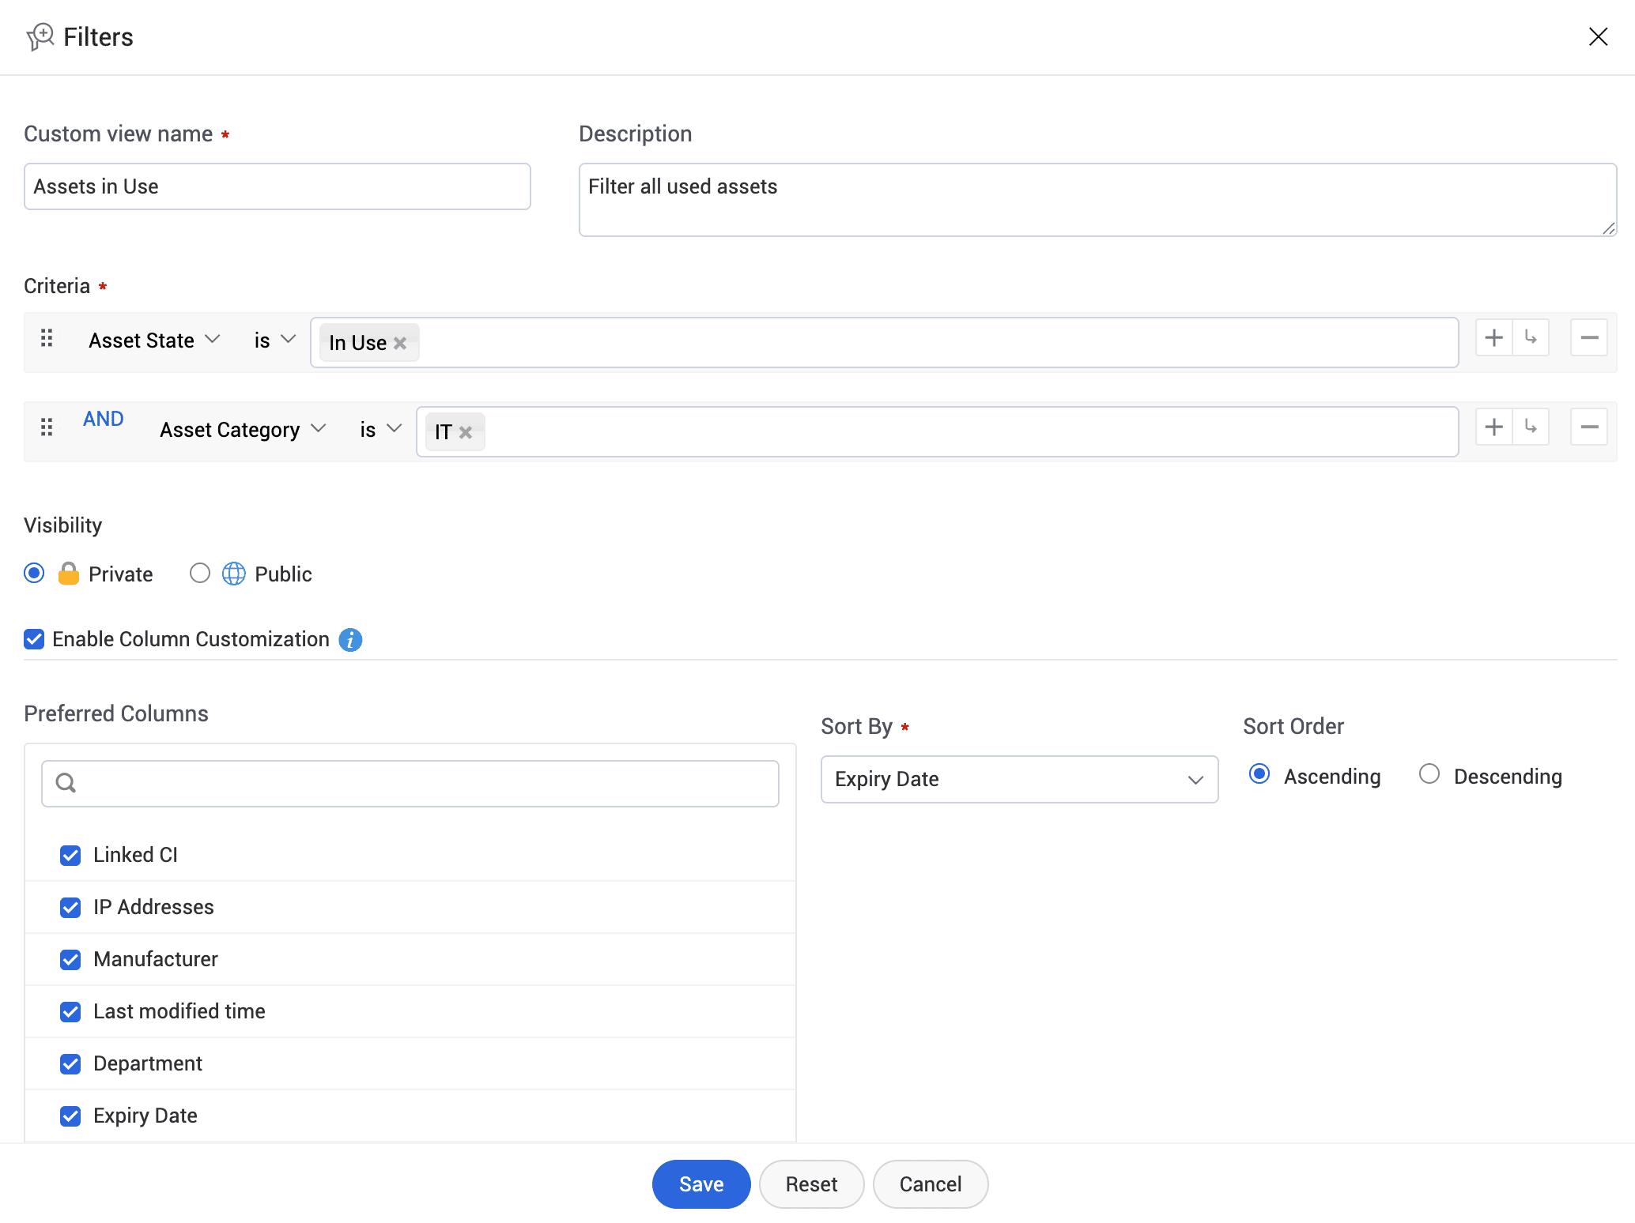This screenshot has height=1223, width=1635.
Task: Select the Public visibility option
Action: pos(200,573)
